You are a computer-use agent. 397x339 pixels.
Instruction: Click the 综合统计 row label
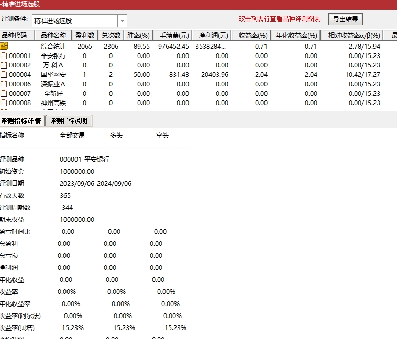(x=53, y=46)
